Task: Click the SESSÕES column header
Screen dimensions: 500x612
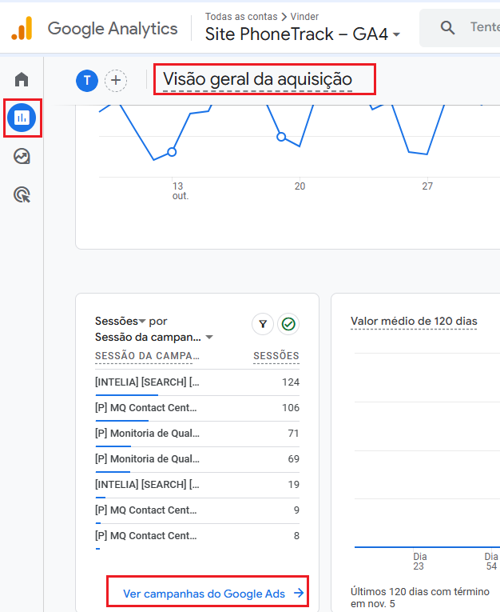Action: [276, 356]
